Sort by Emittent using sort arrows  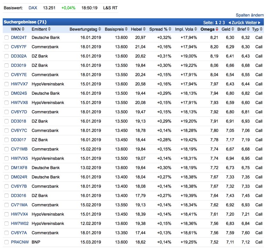[x=49, y=29]
